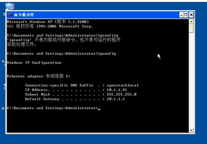Click the openstacklocal DNS suffix text

click(123, 85)
